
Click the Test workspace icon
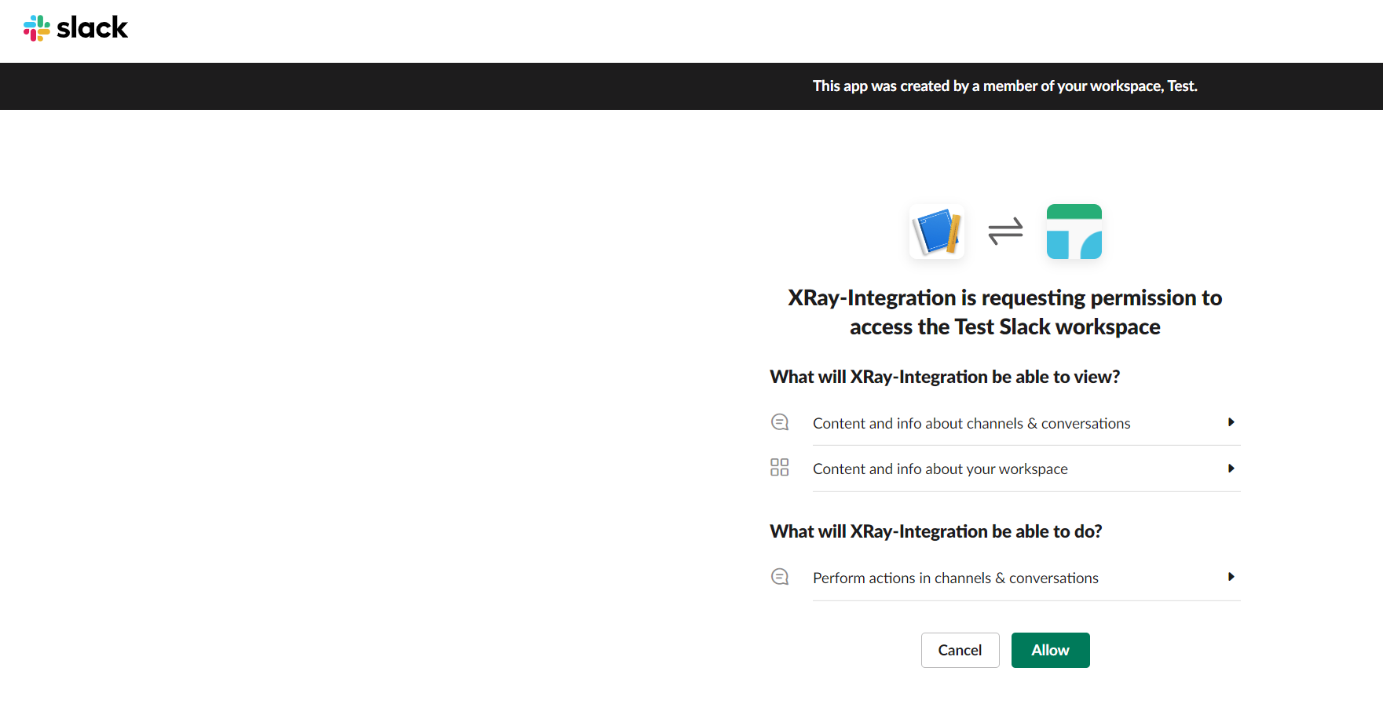(x=1074, y=232)
